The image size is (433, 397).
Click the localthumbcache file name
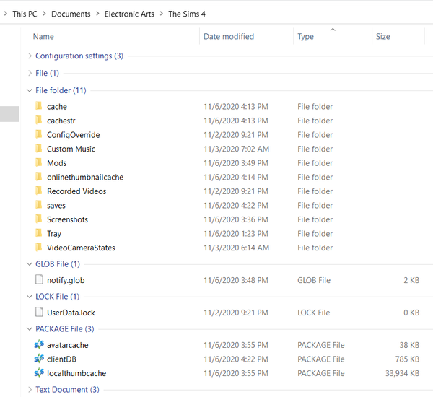click(x=76, y=373)
